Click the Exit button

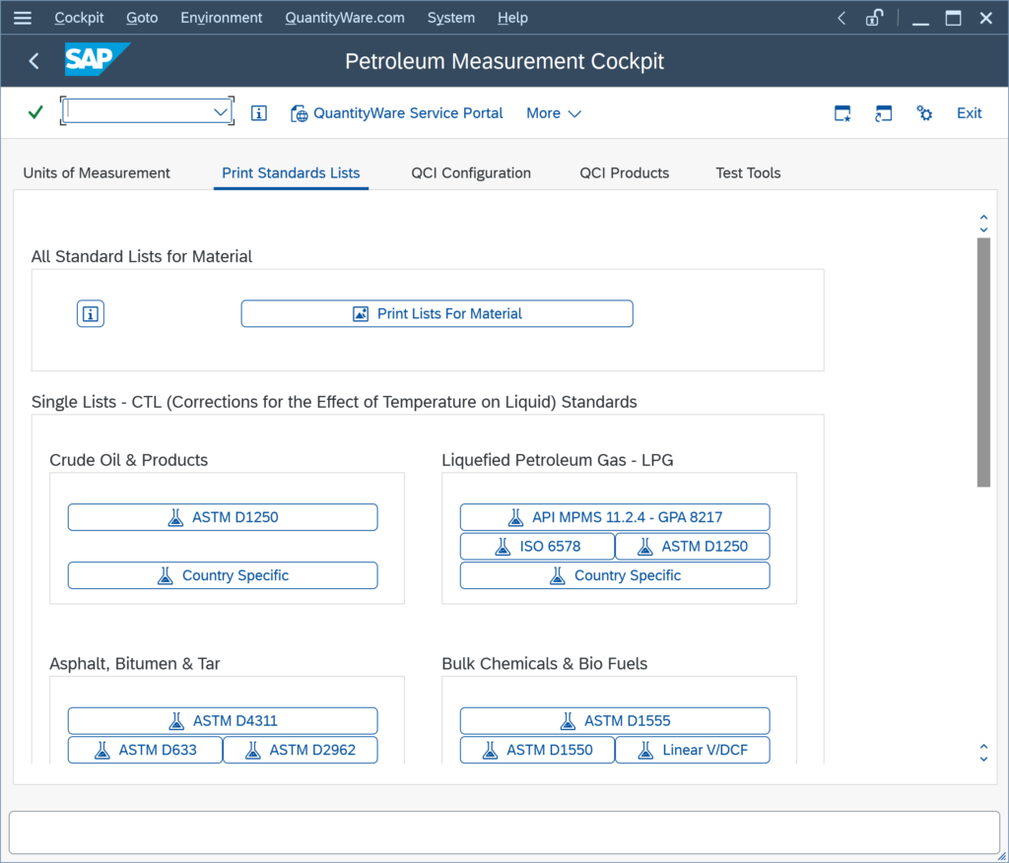click(x=970, y=113)
